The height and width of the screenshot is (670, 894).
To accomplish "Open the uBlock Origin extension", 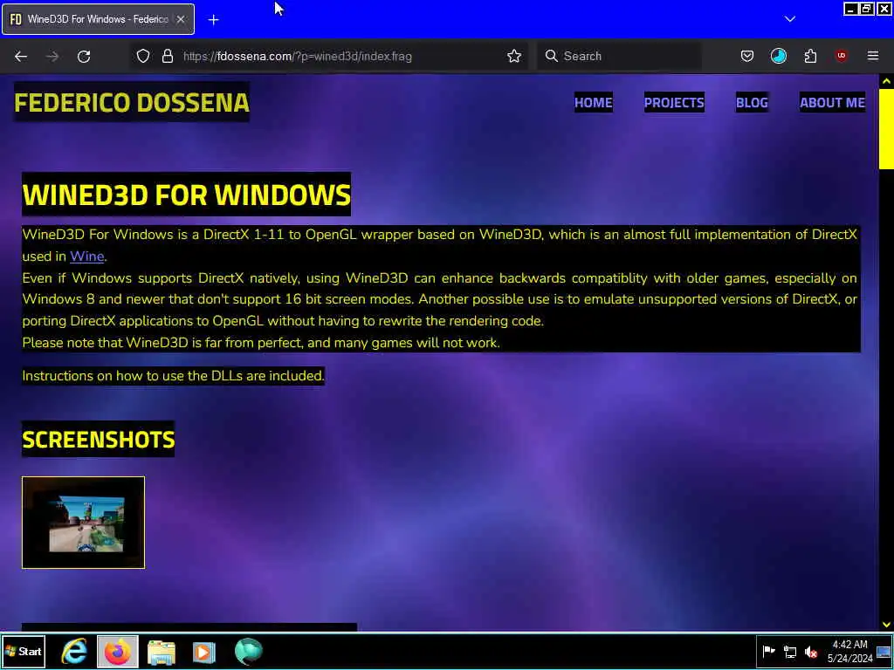I will (x=841, y=56).
